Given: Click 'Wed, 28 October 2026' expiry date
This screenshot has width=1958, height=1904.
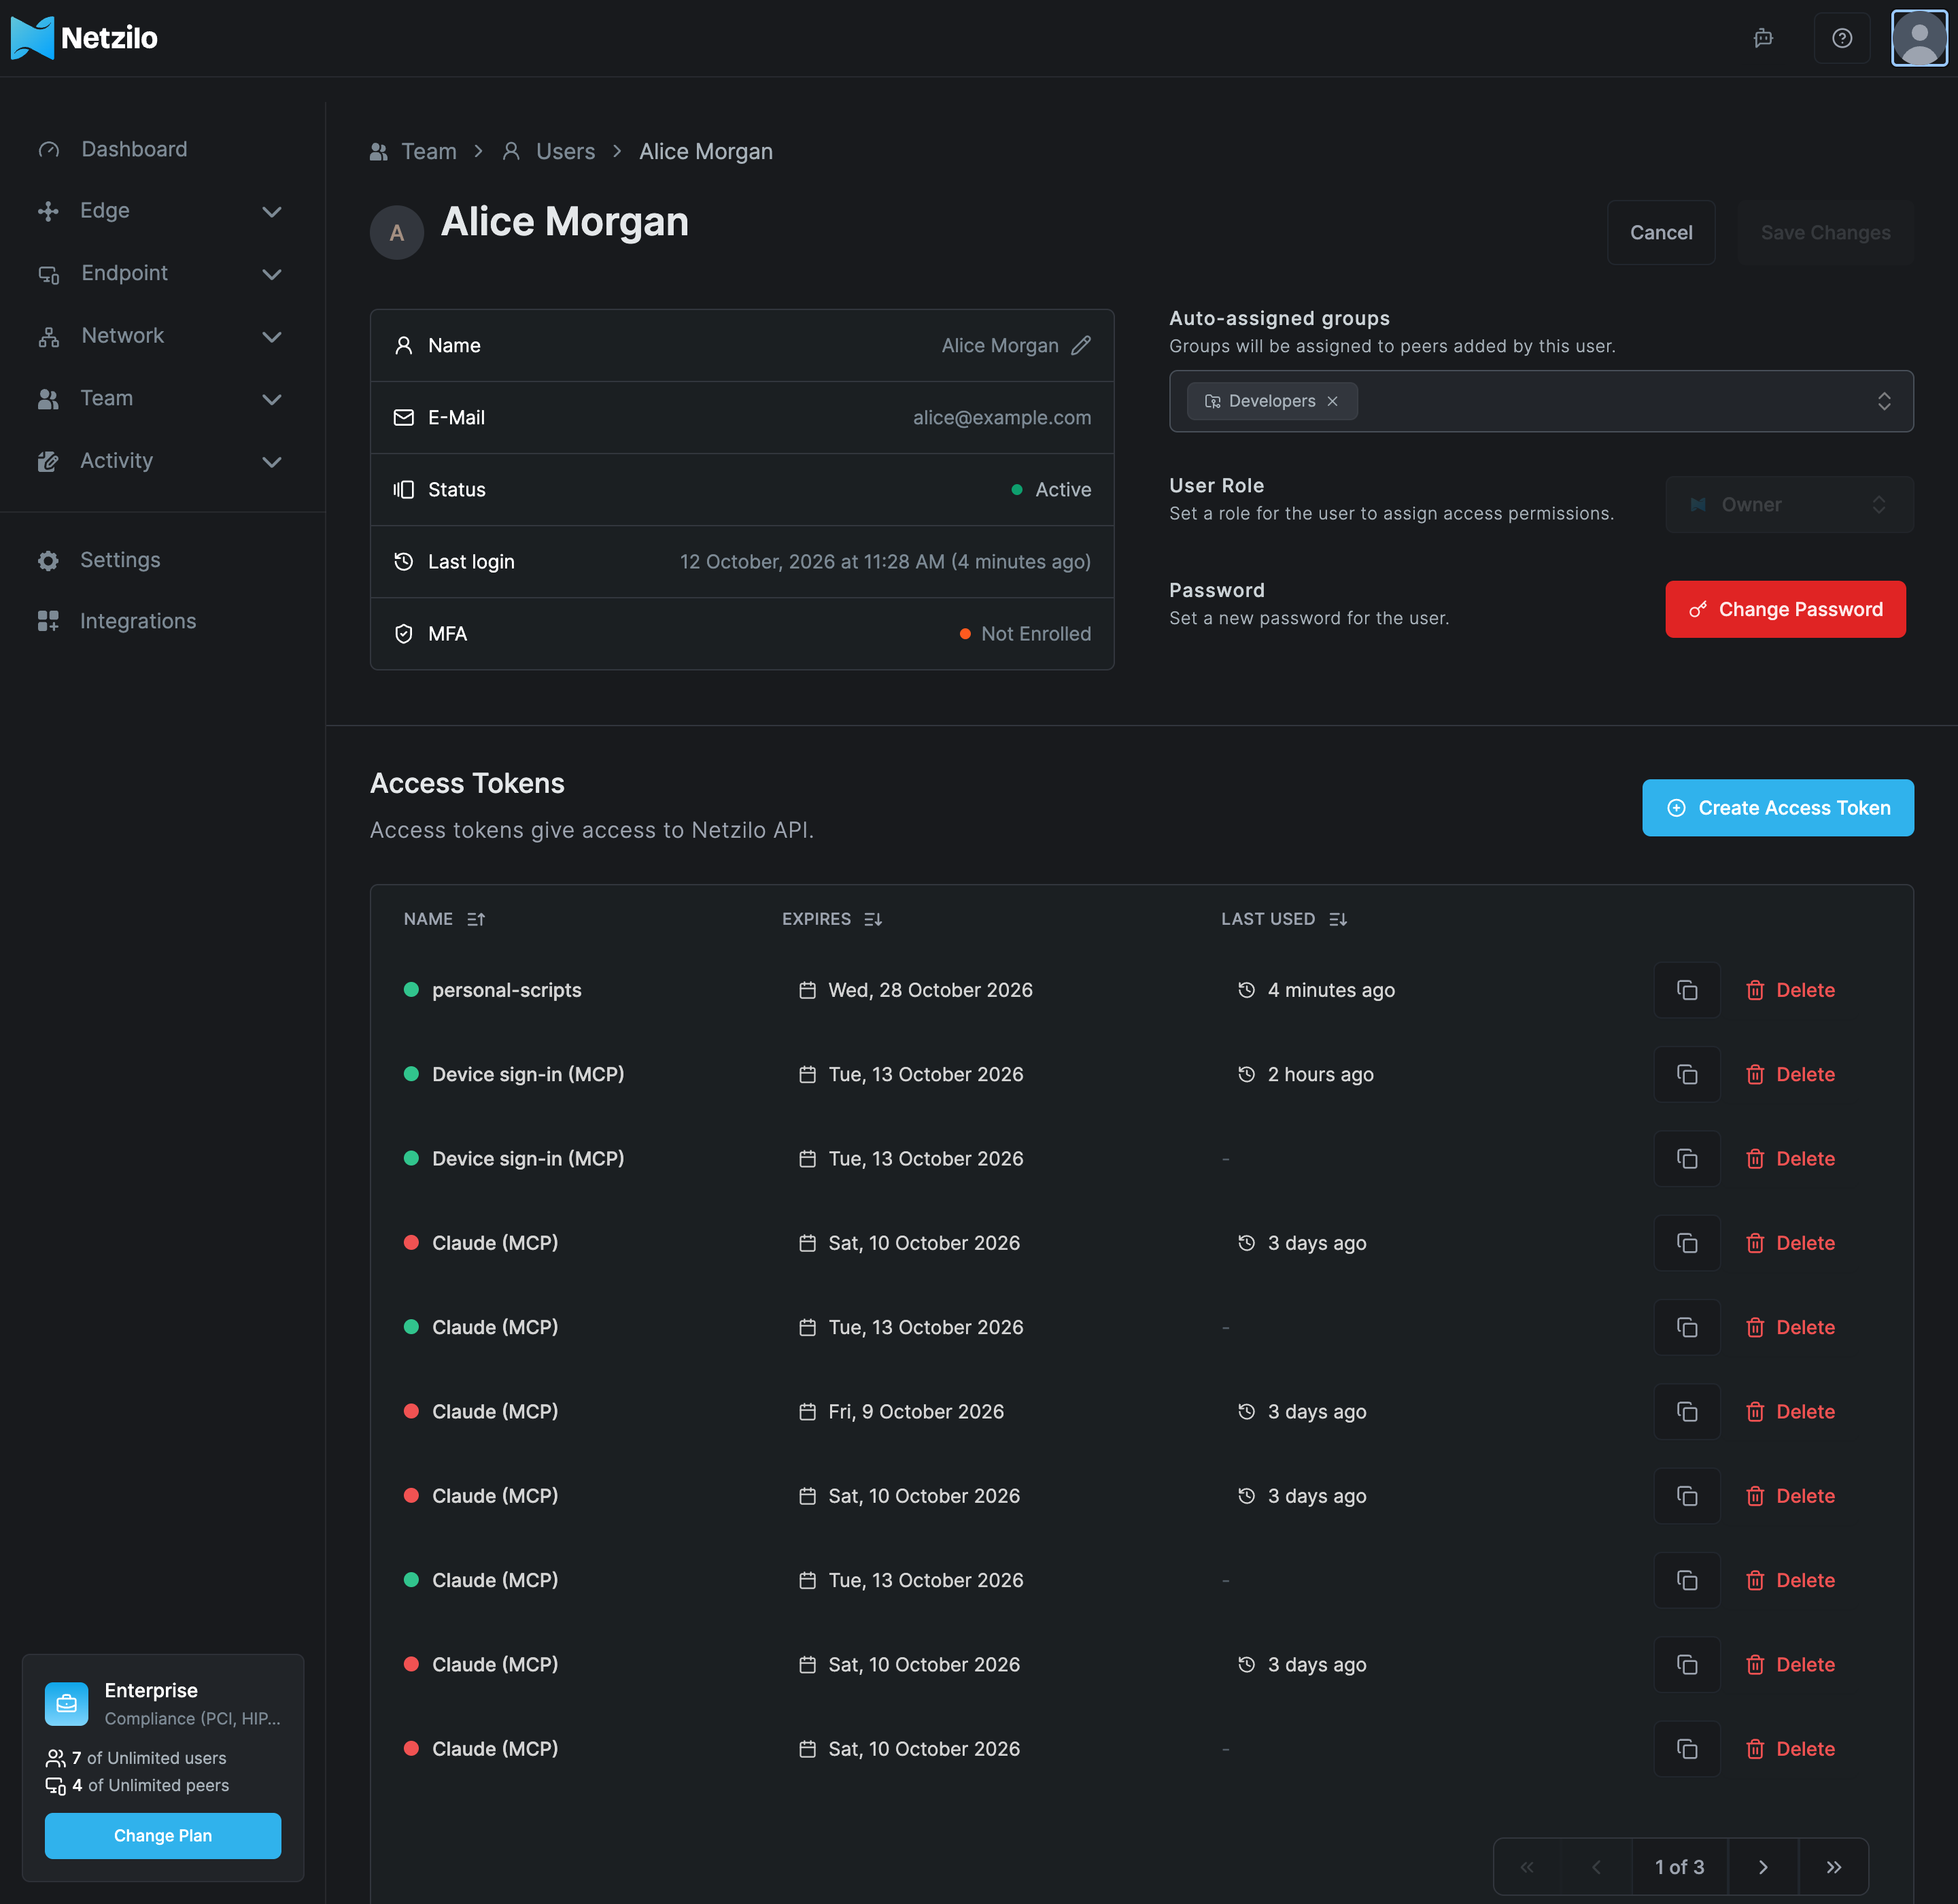Looking at the screenshot, I should [930, 990].
